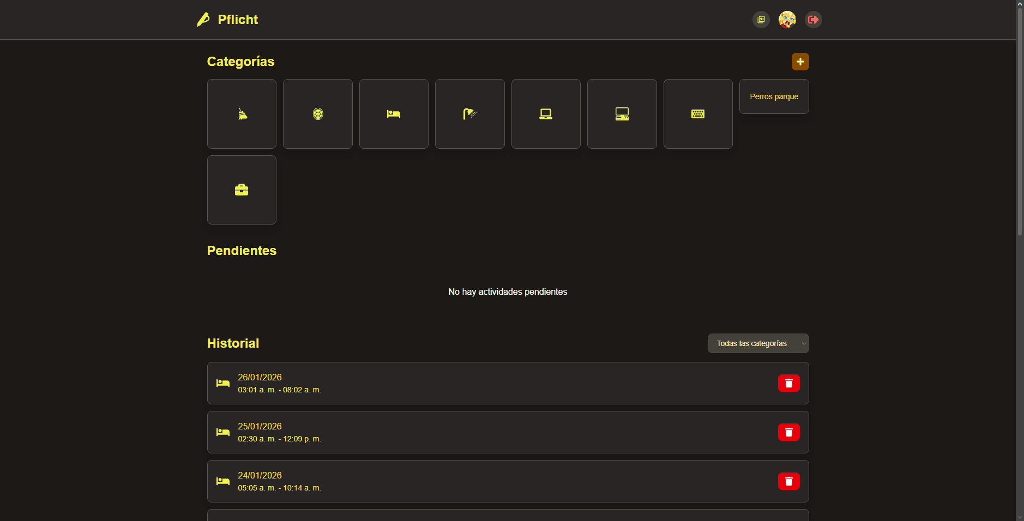Choose the shower category

coord(469,114)
